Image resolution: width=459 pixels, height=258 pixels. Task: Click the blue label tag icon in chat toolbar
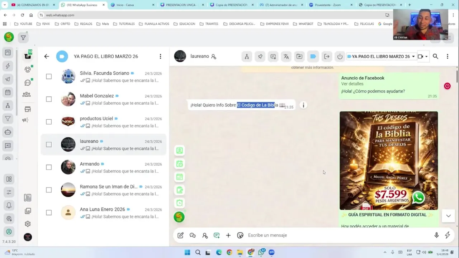[x=313, y=56]
